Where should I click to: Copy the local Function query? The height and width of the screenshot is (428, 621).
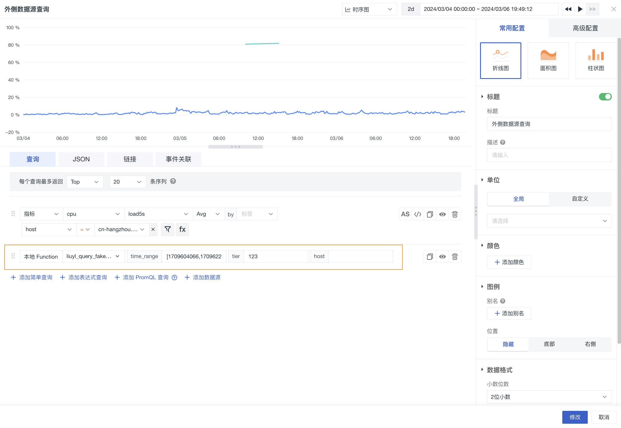click(430, 257)
